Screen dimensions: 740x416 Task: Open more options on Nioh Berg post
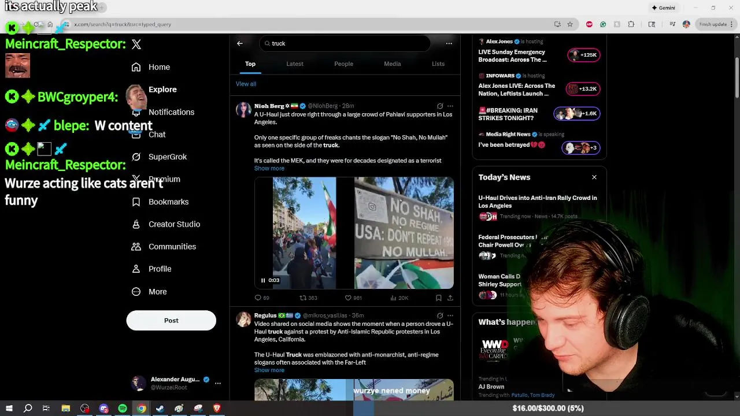450,106
